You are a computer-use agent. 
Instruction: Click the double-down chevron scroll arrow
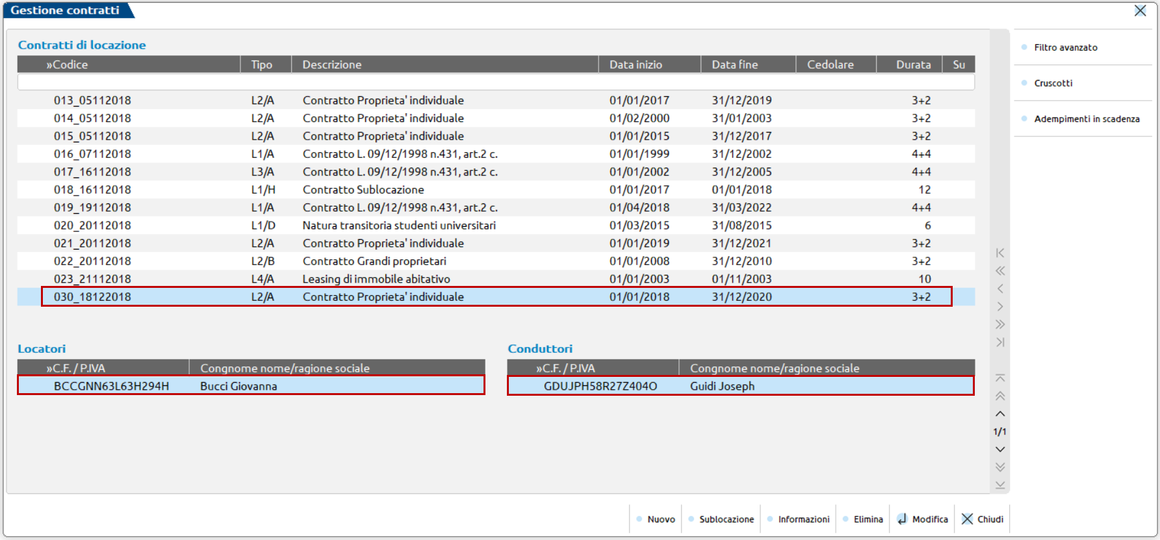click(1000, 467)
